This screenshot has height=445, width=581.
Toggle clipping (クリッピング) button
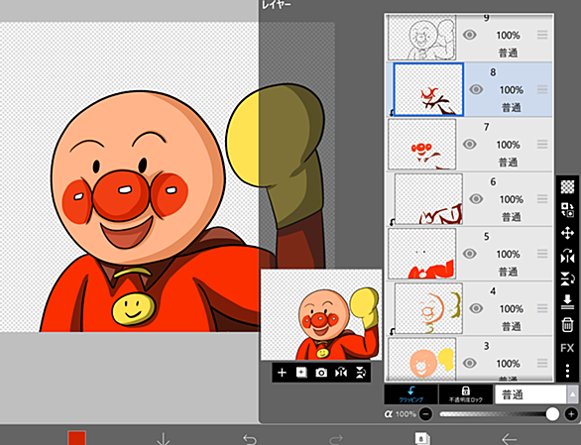[x=410, y=394]
